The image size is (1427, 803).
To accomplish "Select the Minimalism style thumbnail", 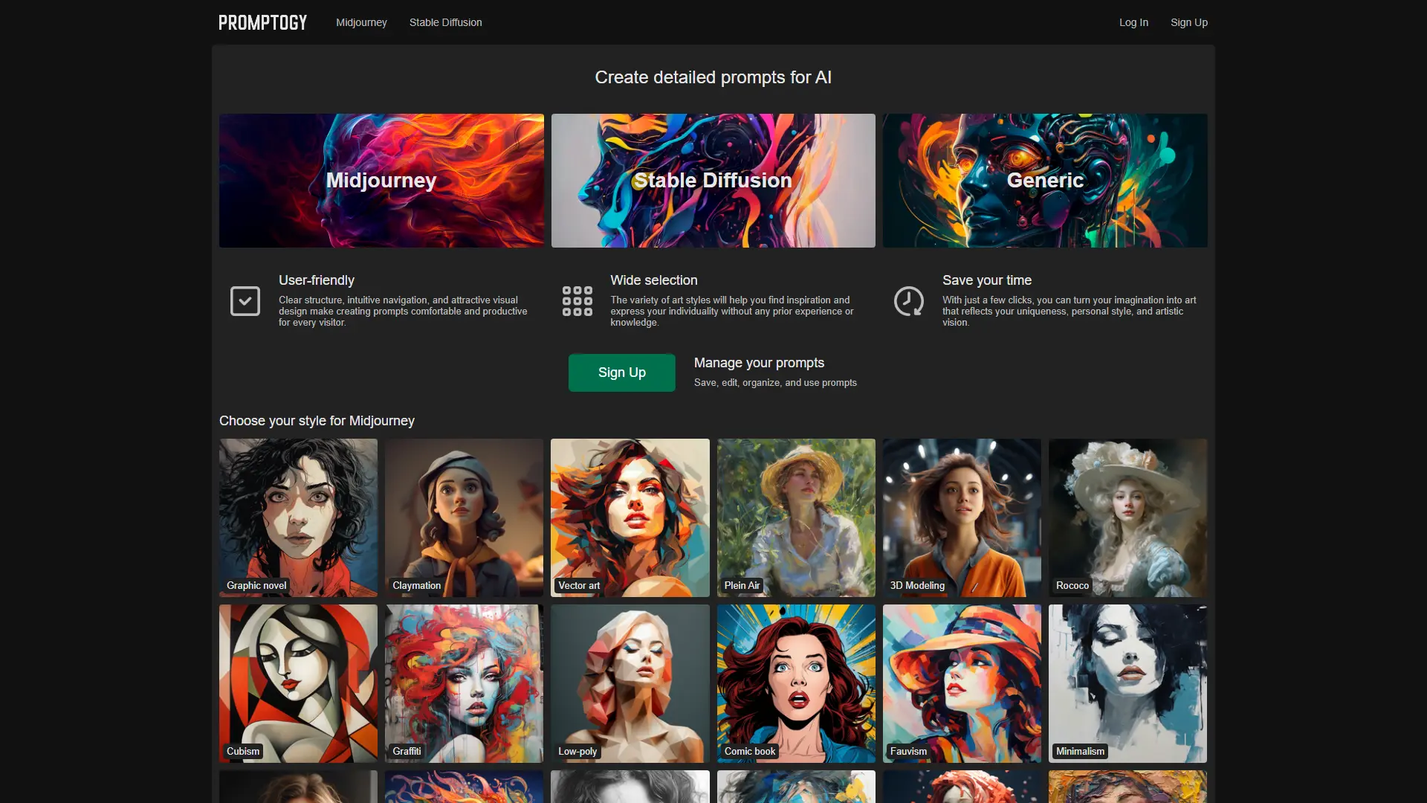I will [x=1127, y=683].
